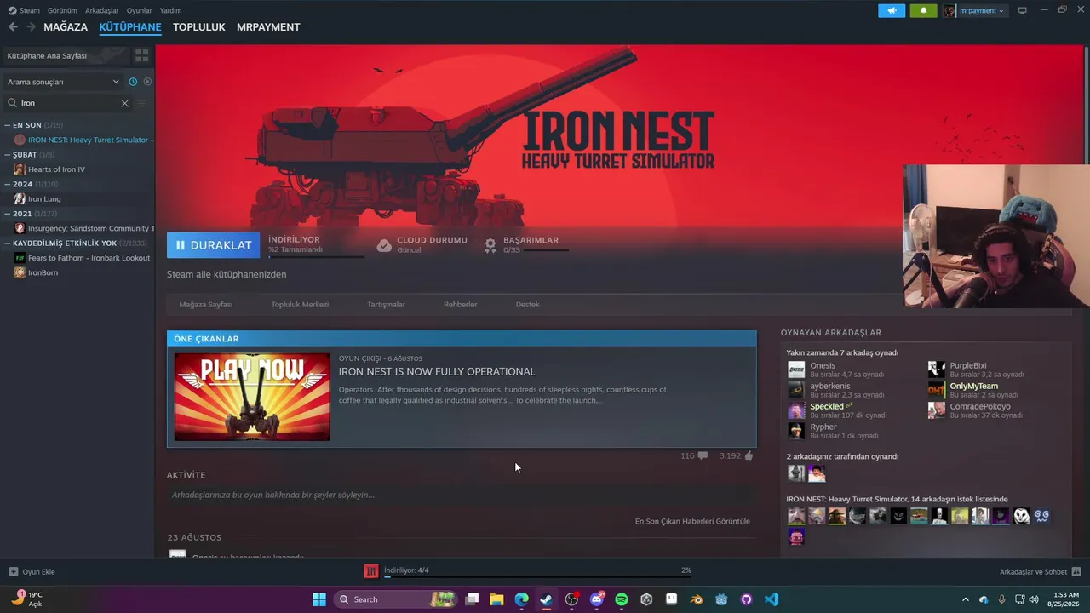Open the Friends and Chat icon

(x=1076, y=571)
